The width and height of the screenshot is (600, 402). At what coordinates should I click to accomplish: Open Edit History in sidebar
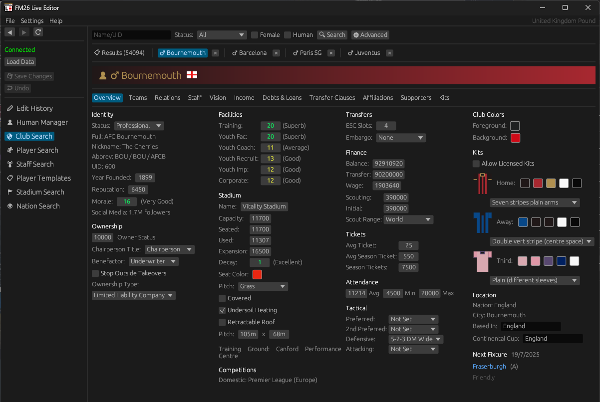click(x=29, y=108)
